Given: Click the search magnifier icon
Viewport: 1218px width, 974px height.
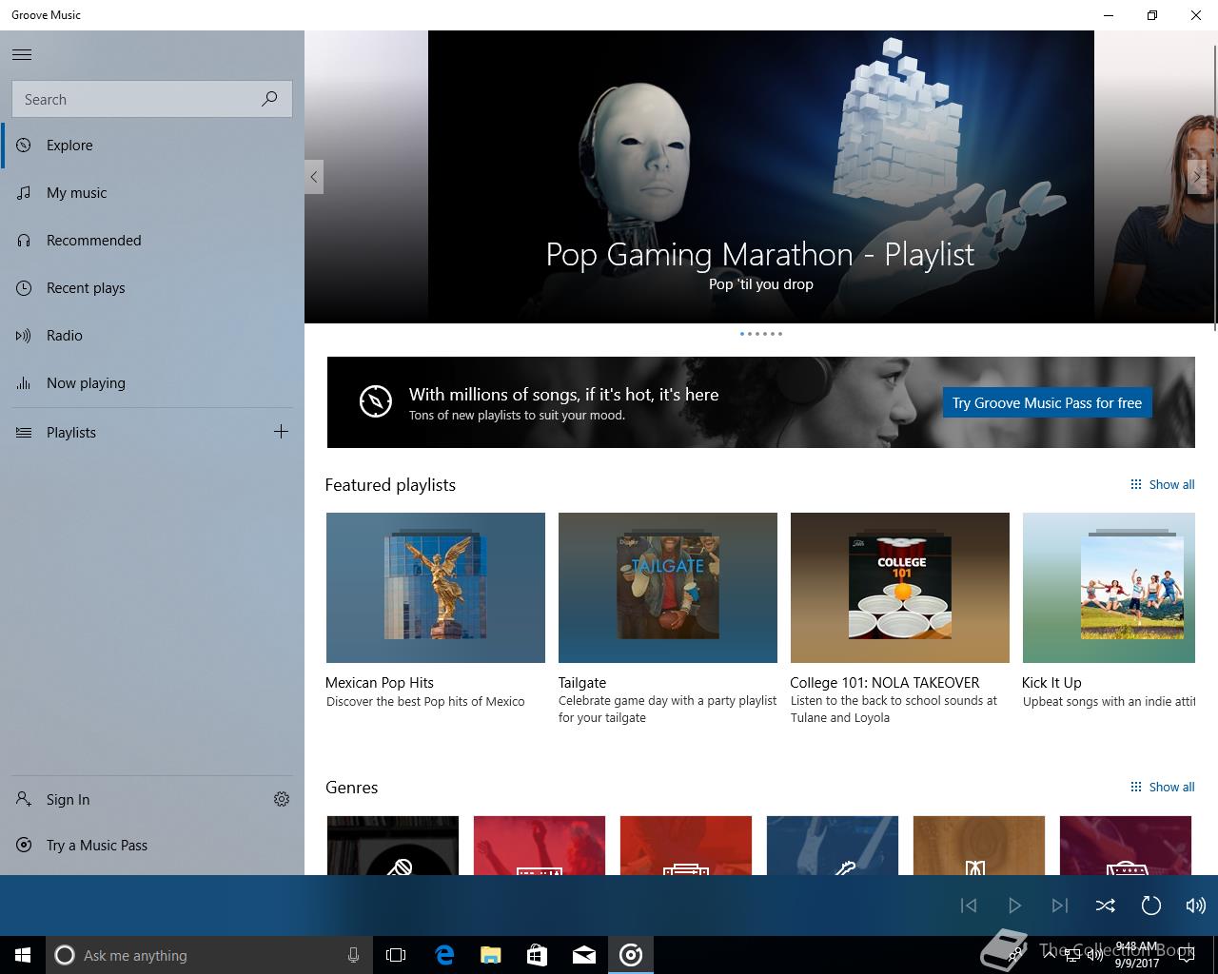Looking at the screenshot, I should (269, 99).
